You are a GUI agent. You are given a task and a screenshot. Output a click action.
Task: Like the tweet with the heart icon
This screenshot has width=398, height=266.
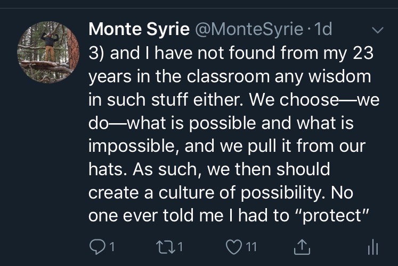click(234, 246)
